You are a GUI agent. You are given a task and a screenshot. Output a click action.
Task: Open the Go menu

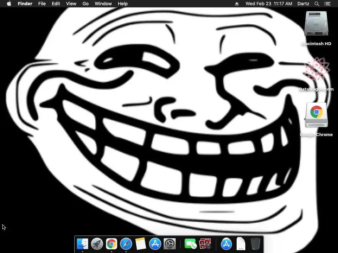[85, 4]
